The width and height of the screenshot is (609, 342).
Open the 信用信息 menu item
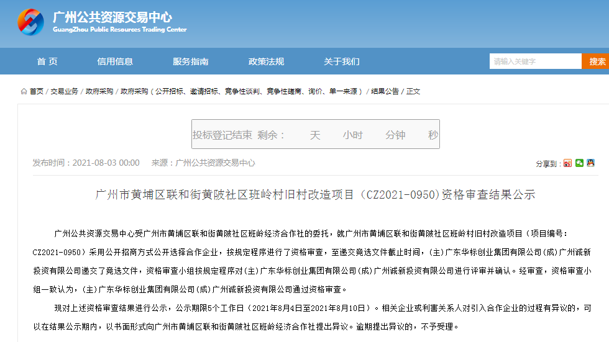coord(115,61)
